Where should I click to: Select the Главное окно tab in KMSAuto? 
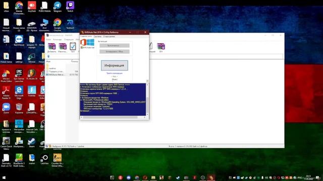(x=86, y=36)
